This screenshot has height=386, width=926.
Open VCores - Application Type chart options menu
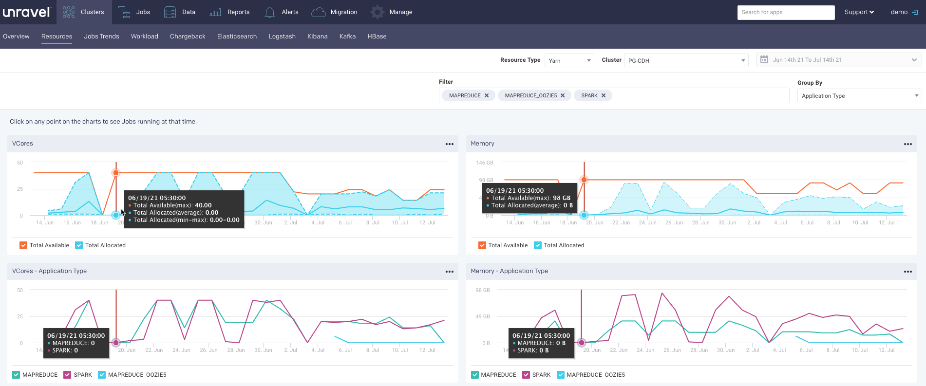click(450, 272)
